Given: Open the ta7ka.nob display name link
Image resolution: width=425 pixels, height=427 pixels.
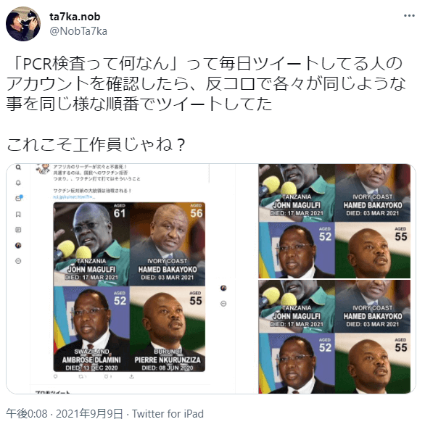Looking at the screenshot, I should tap(75, 17).
